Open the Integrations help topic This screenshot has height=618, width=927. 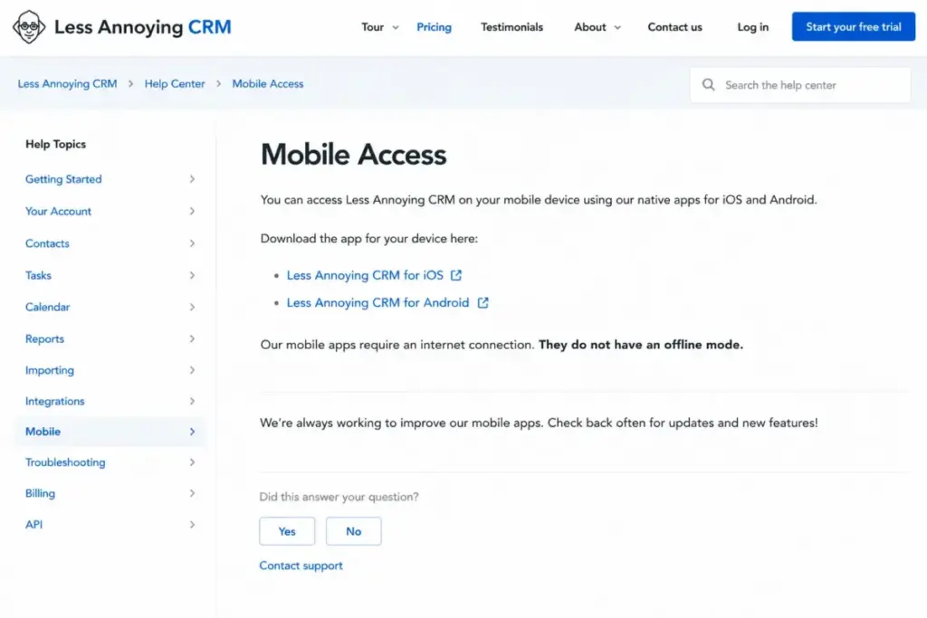55,401
